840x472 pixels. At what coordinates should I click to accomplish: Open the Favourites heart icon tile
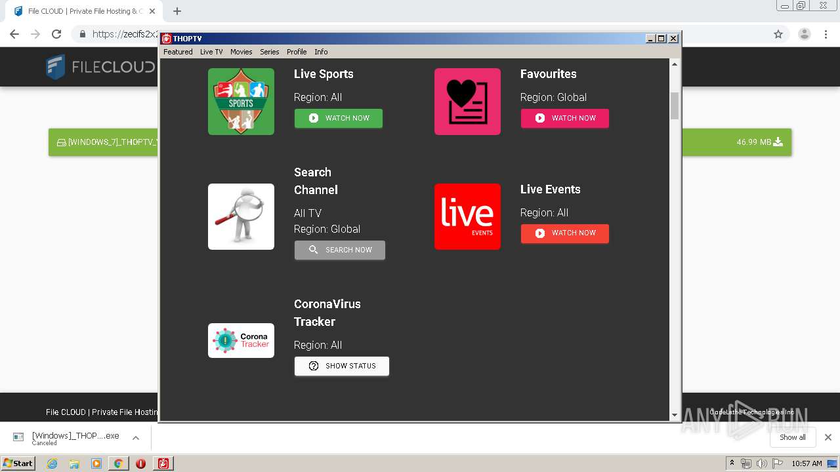(467, 102)
